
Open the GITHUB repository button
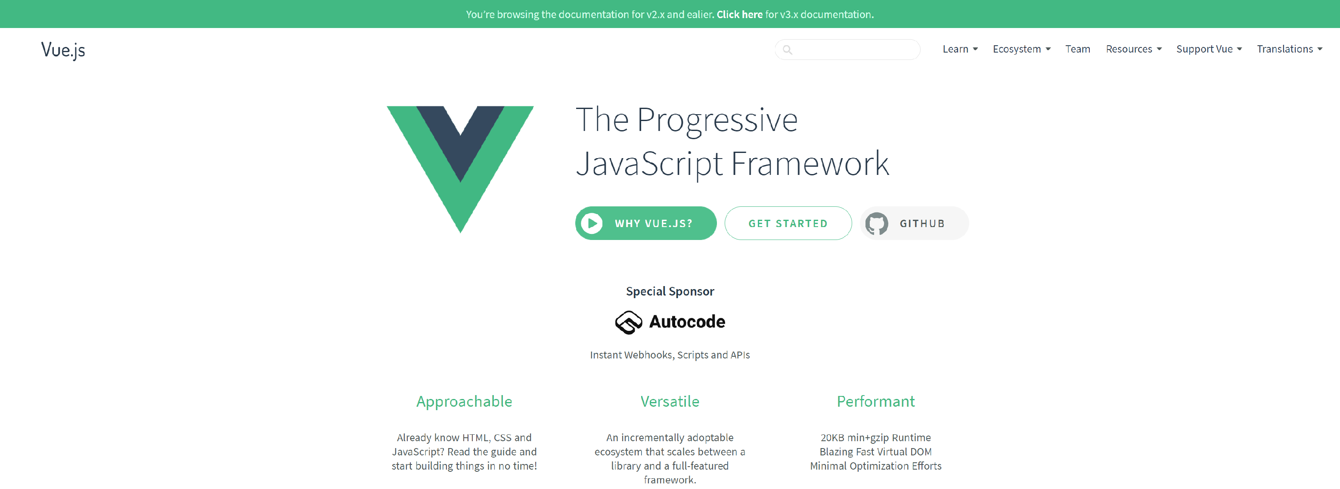click(914, 223)
